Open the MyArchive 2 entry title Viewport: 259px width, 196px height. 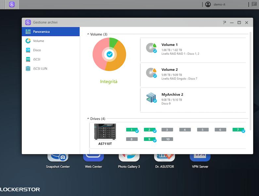coord(172,94)
